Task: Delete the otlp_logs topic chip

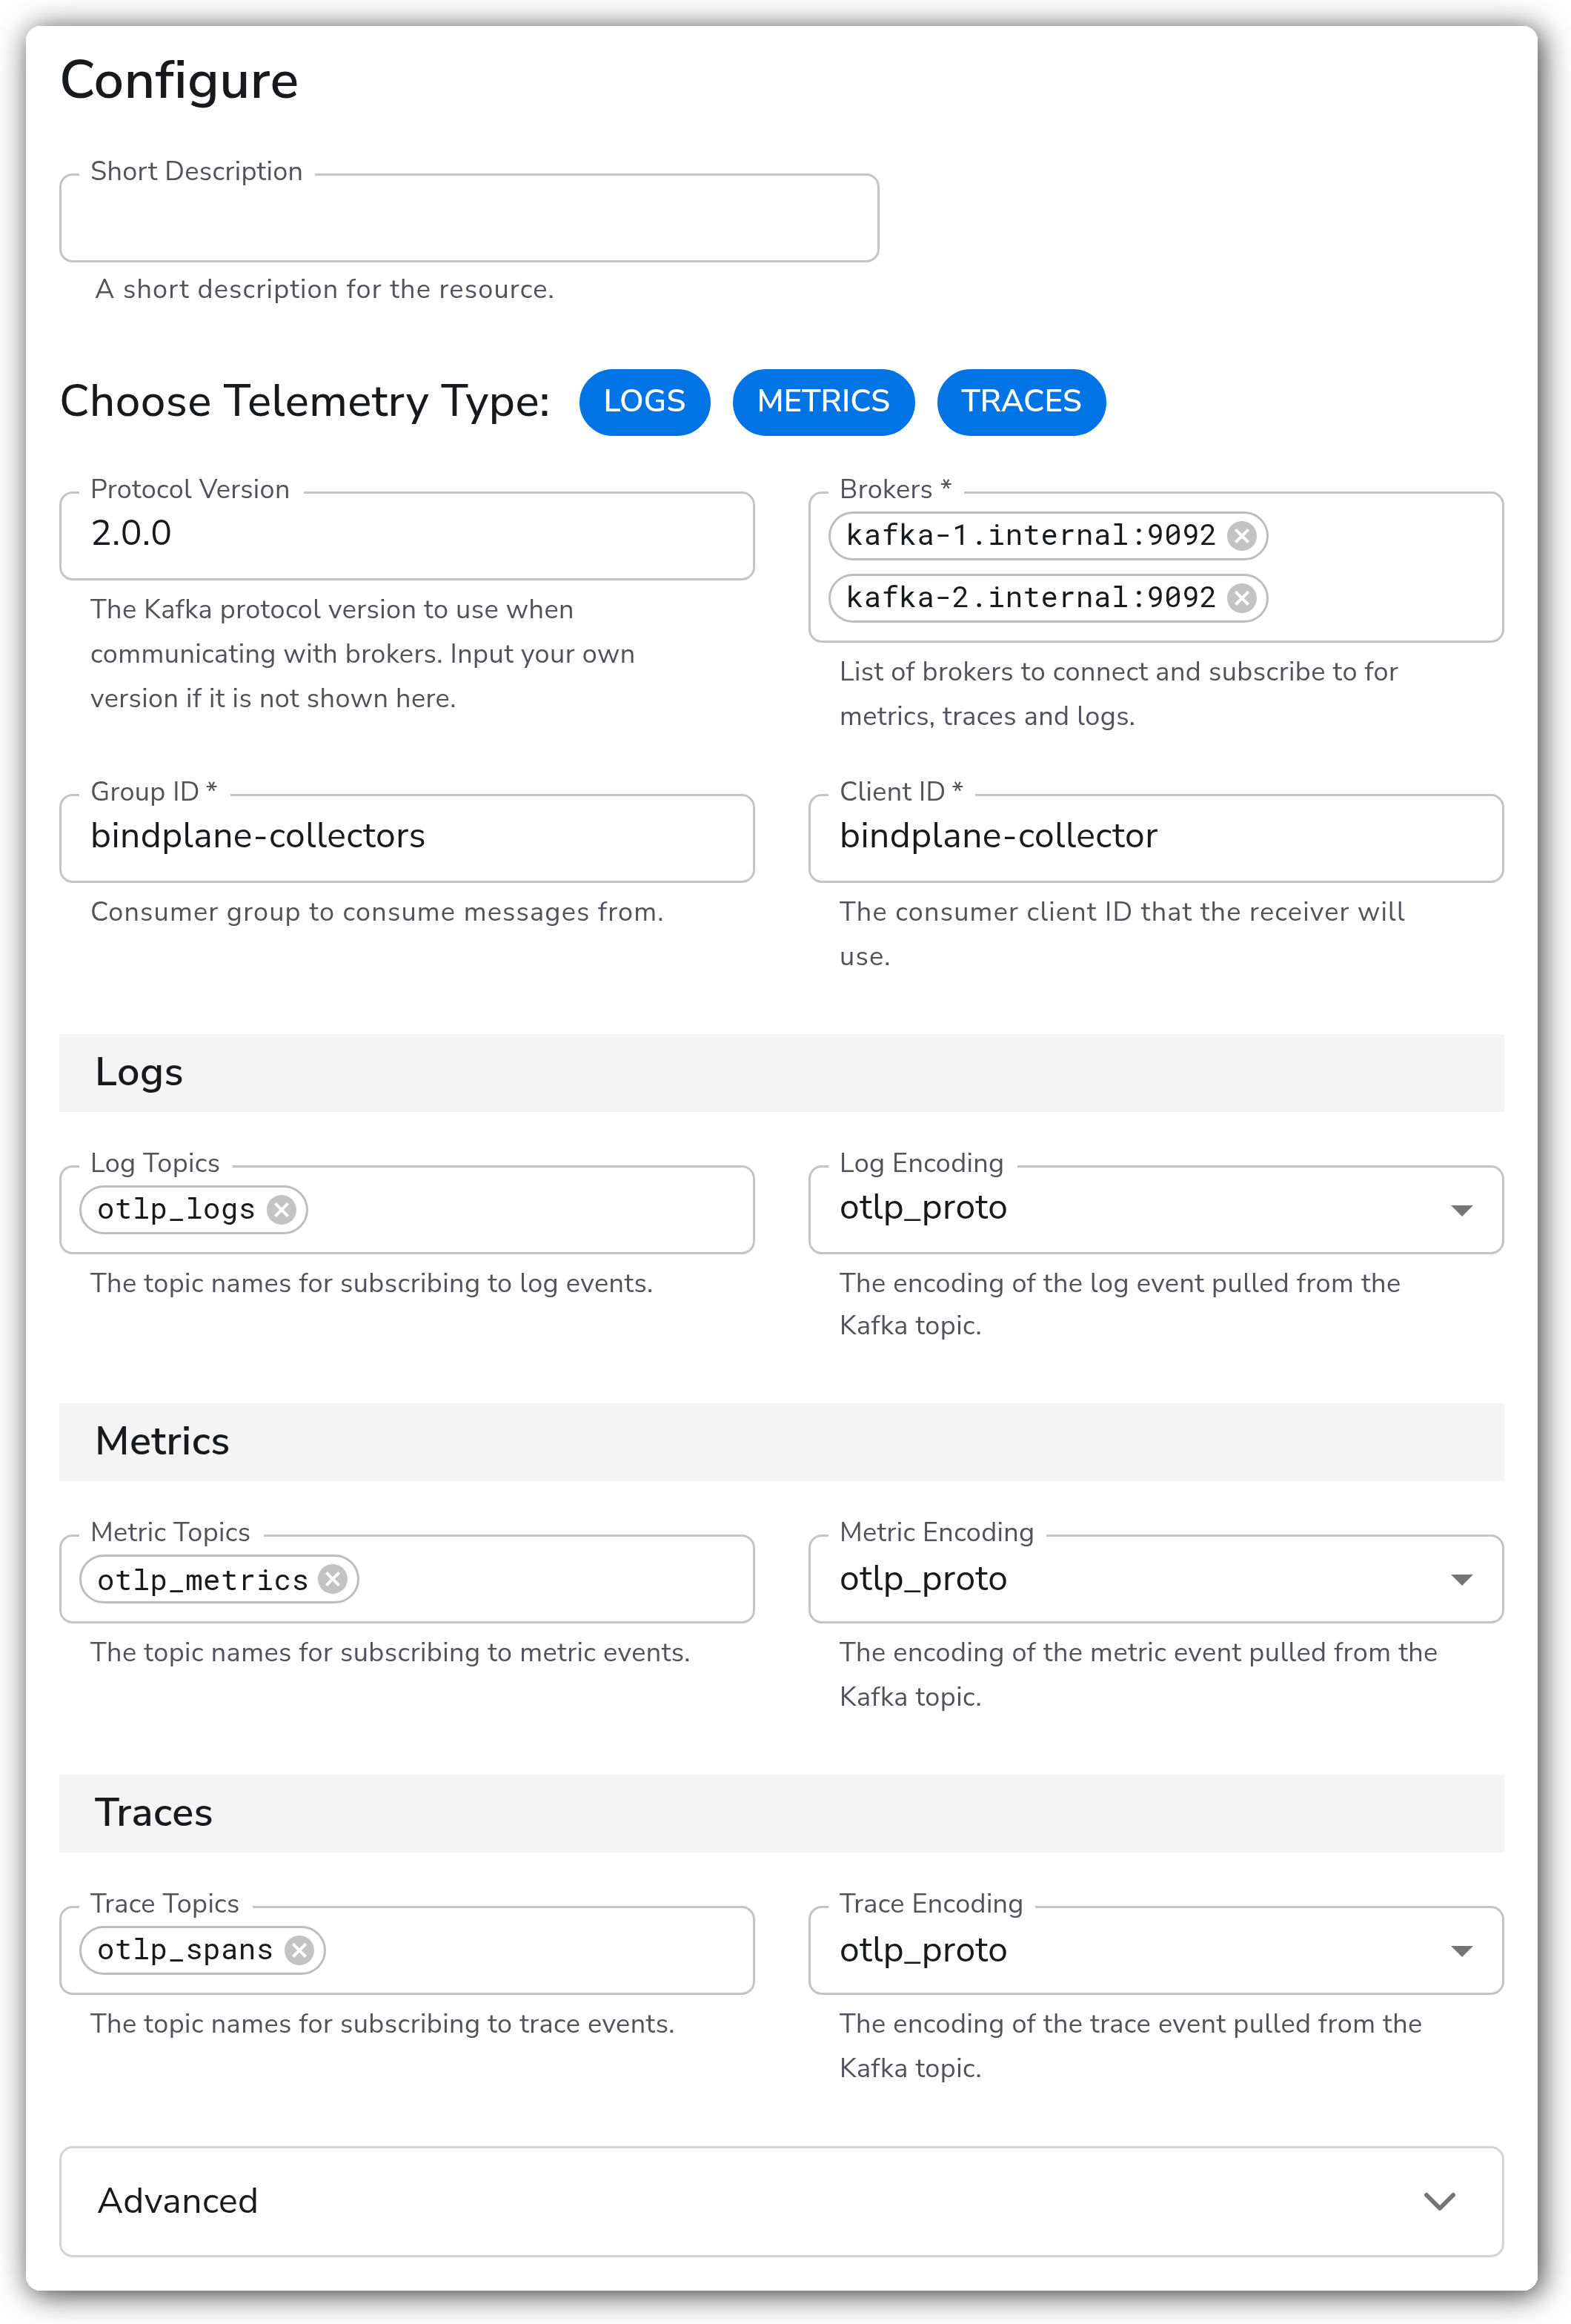Action: [282, 1210]
